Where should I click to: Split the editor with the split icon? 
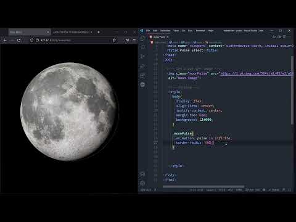coord(279,37)
